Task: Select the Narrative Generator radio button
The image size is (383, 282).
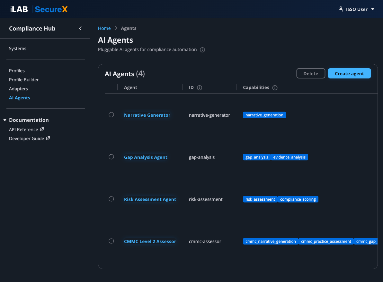Action: coord(111,114)
